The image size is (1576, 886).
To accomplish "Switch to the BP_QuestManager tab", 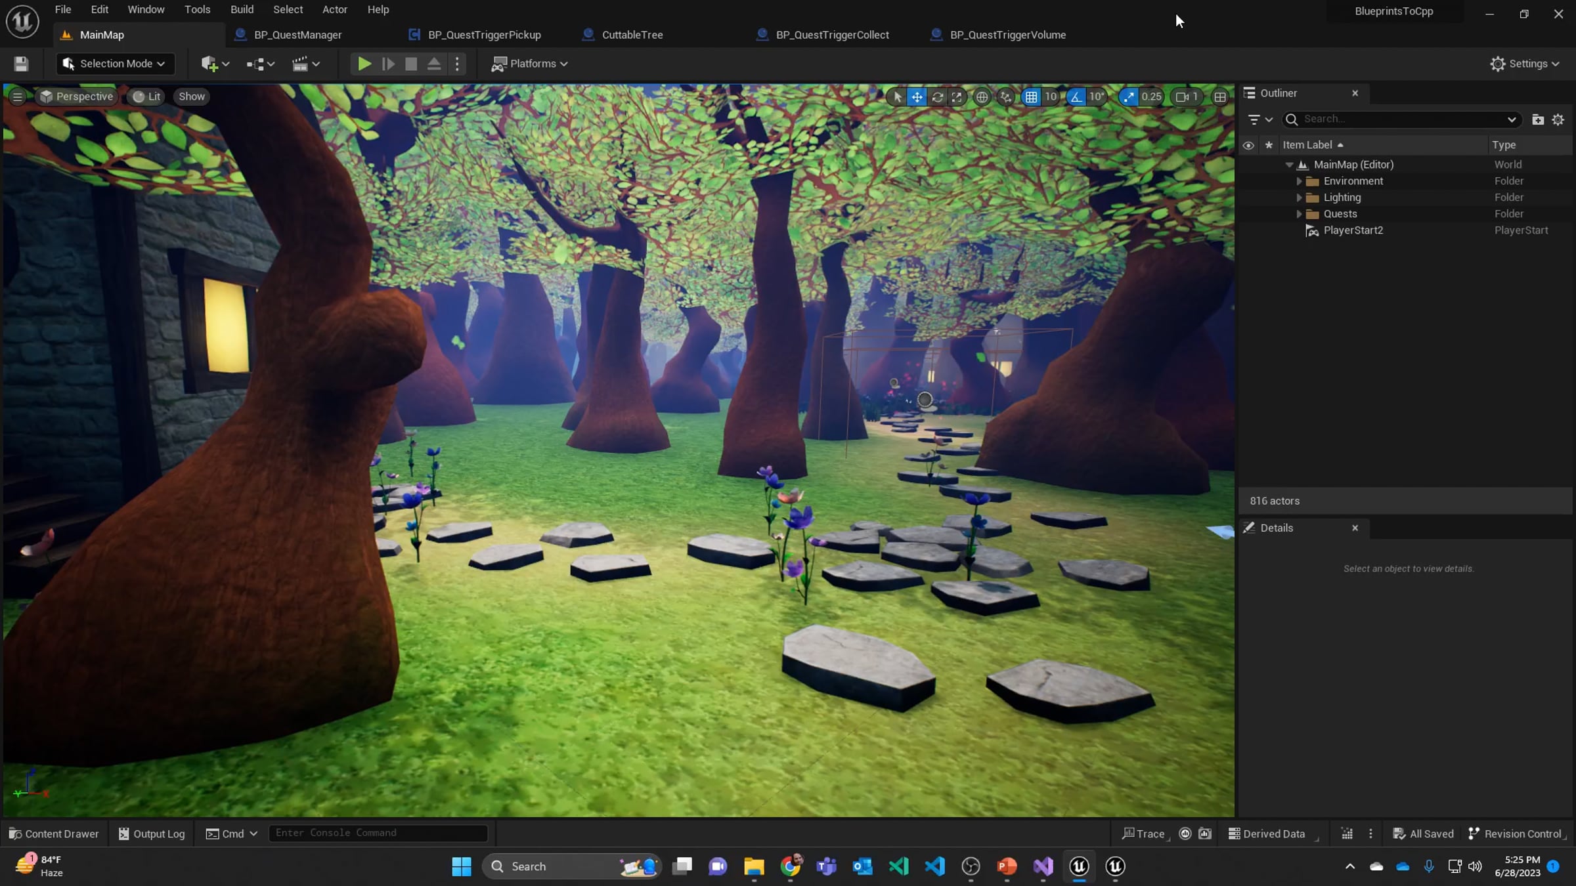I will click(x=297, y=35).
